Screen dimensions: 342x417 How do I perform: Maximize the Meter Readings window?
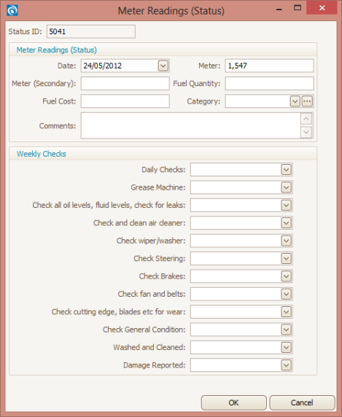click(298, 8)
